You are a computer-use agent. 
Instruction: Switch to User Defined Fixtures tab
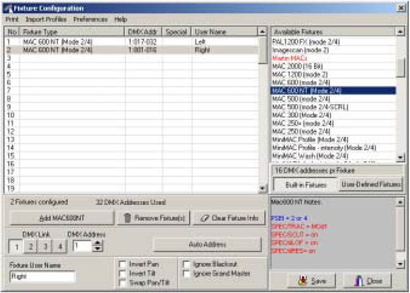(371, 185)
